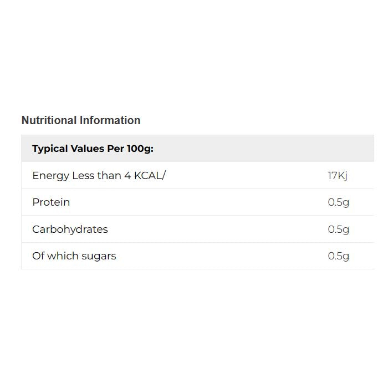Click the number 4 in energy row
The image size is (388, 388).
pyautogui.click(x=127, y=176)
